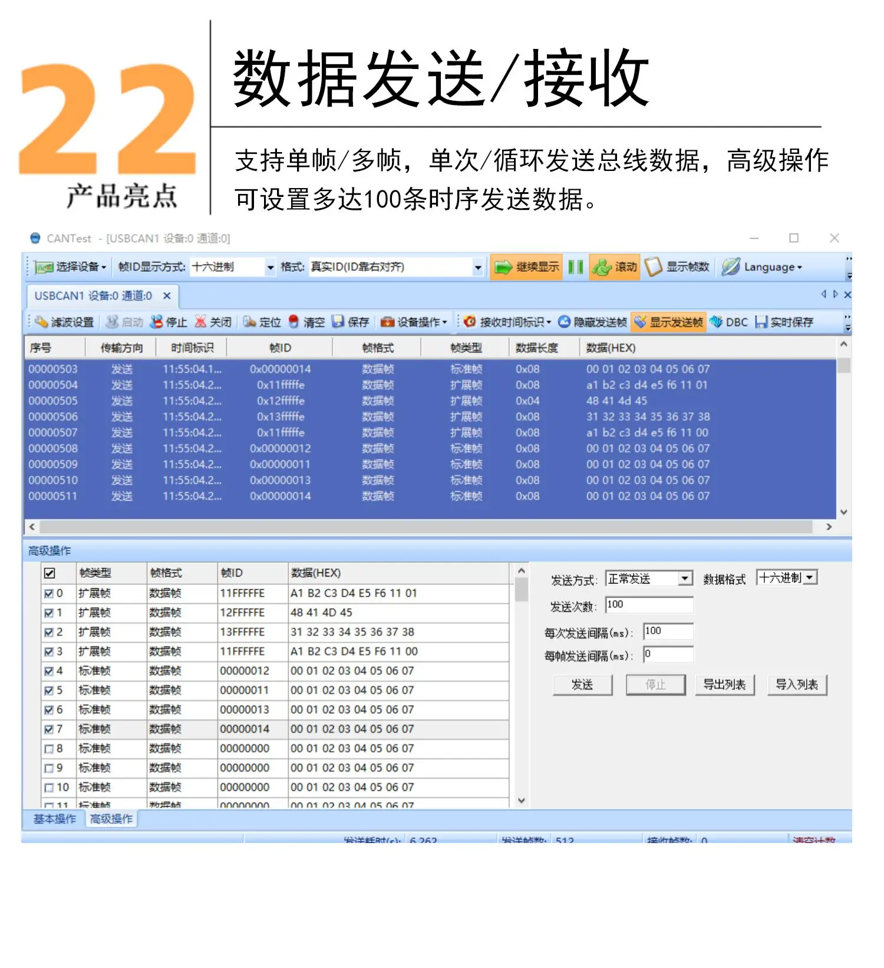Uncheck row 2 with ID 13FFFFFE

click(x=49, y=633)
